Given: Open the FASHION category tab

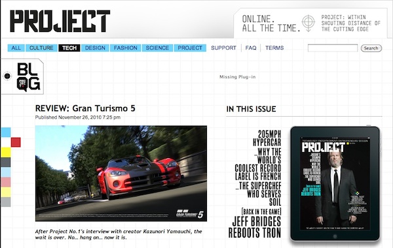Looking at the screenshot, I should 126,48.
